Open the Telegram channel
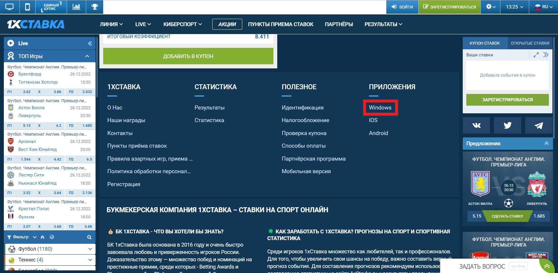 [x=539, y=125]
